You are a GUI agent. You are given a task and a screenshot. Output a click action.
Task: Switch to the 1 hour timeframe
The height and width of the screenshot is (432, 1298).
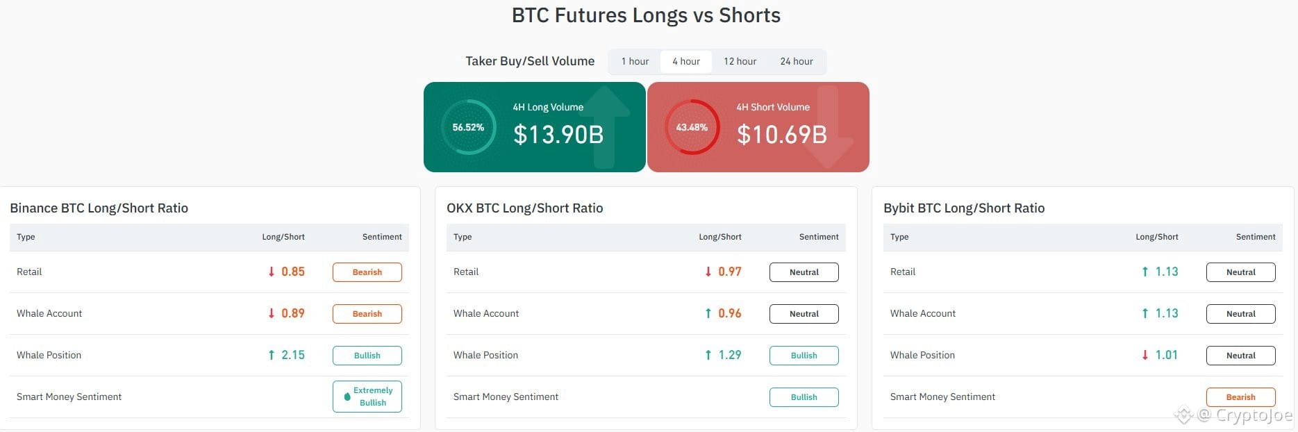635,62
